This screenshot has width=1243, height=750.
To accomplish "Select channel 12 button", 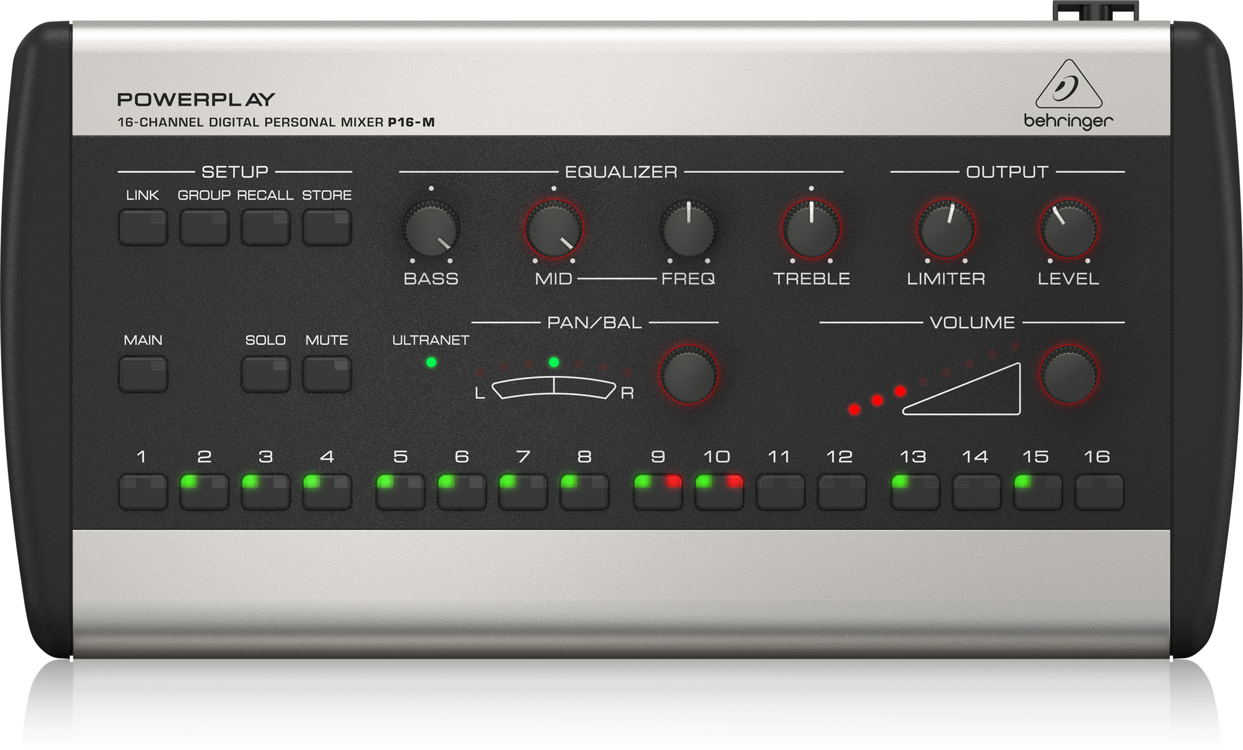I will pyautogui.click(x=842, y=492).
